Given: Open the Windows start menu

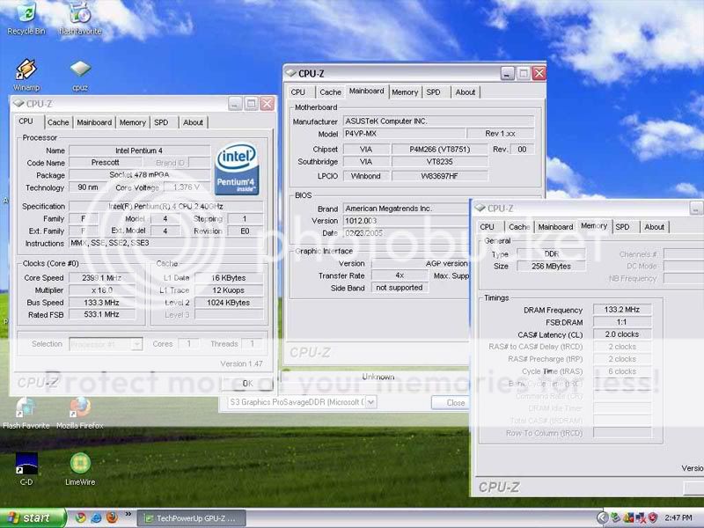Looking at the screenshot, I should point(33,518).
